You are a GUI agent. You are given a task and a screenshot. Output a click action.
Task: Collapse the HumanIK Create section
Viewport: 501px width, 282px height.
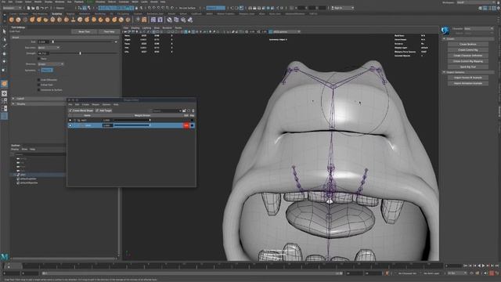(x=444, y=38)
